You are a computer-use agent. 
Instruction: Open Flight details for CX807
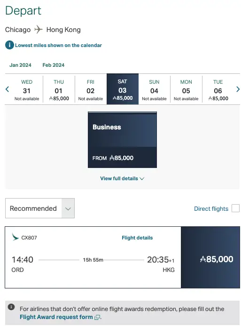tap(137, 238)
